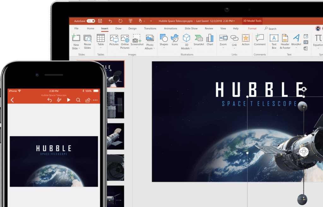The width and height of the screenshot is (323, 207).
Task: Switch to the View tab
Action: (x=223, y=28)
